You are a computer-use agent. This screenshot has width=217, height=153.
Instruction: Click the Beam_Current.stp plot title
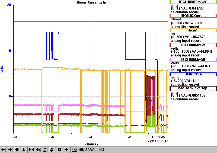click(x=91, y=2)
